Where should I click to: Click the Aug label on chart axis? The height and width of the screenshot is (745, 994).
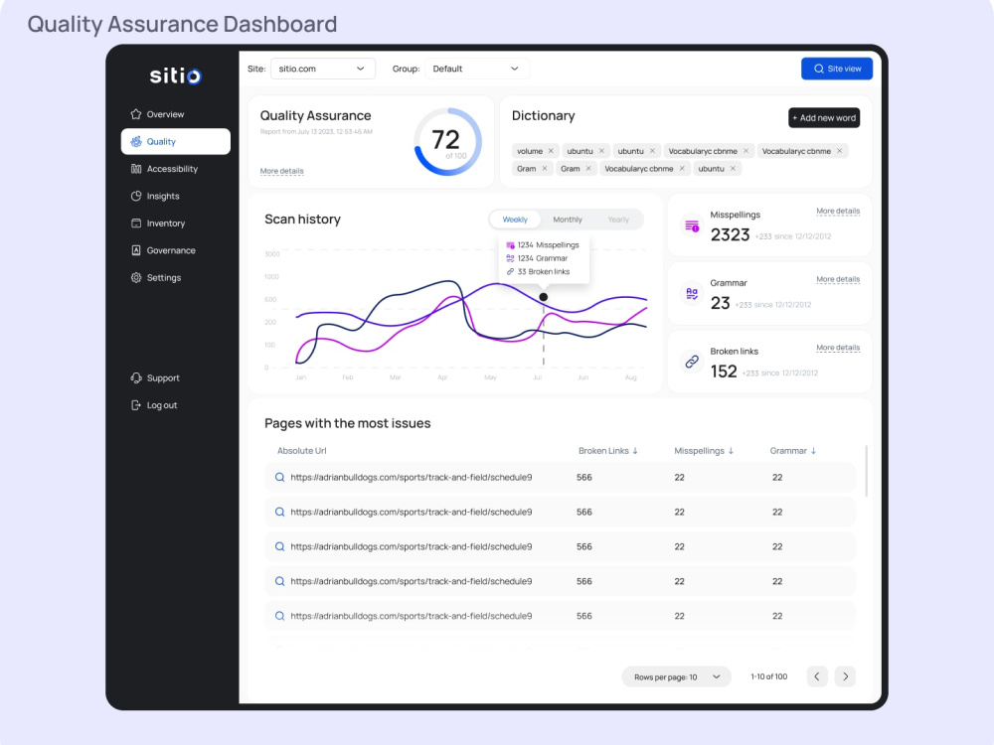tap(631, 377)
